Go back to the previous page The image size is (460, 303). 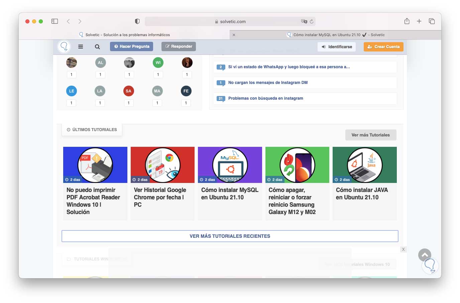coord(68,21)
